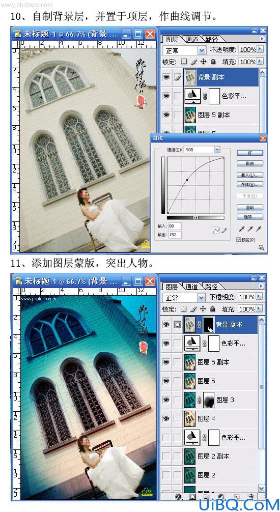Choose the curve point editing tool

pyautogui.click(x=216, y=231)
